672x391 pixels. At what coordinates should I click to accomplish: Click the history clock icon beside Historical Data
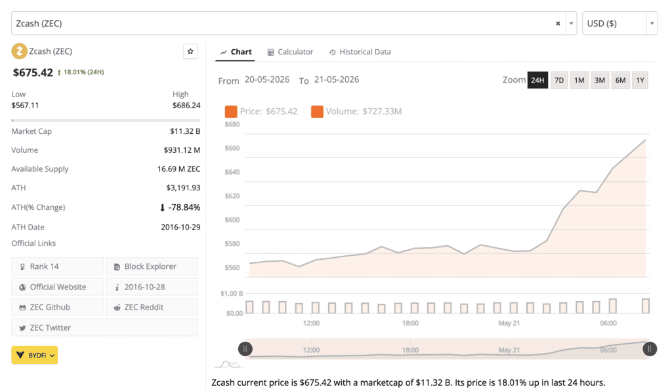click(332, 52)
